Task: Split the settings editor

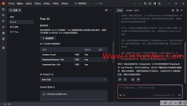Action: (x=106, y=10)
